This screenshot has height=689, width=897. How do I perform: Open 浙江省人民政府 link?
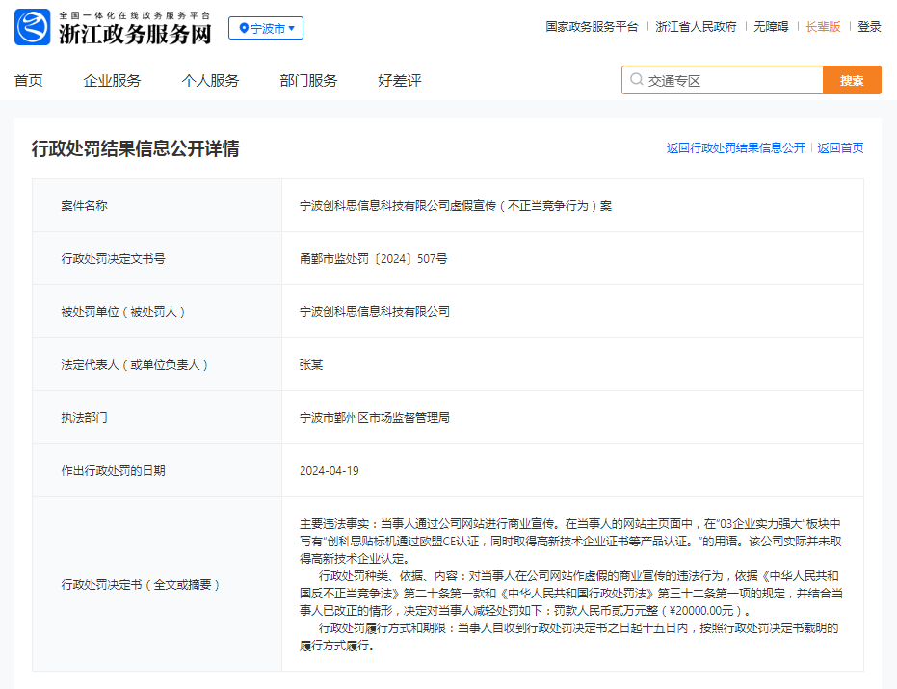pos(696,27)
